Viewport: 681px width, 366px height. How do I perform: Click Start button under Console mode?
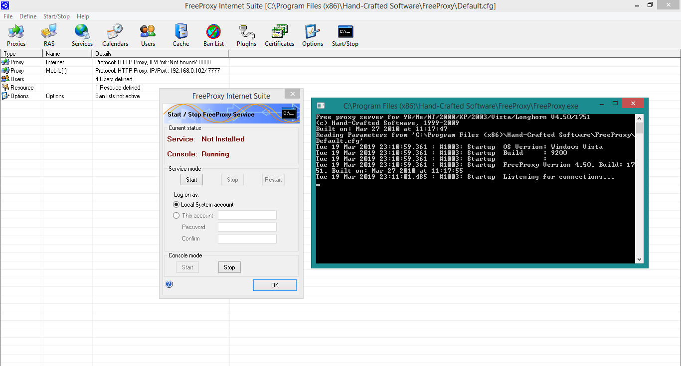(x=187, y=267)
